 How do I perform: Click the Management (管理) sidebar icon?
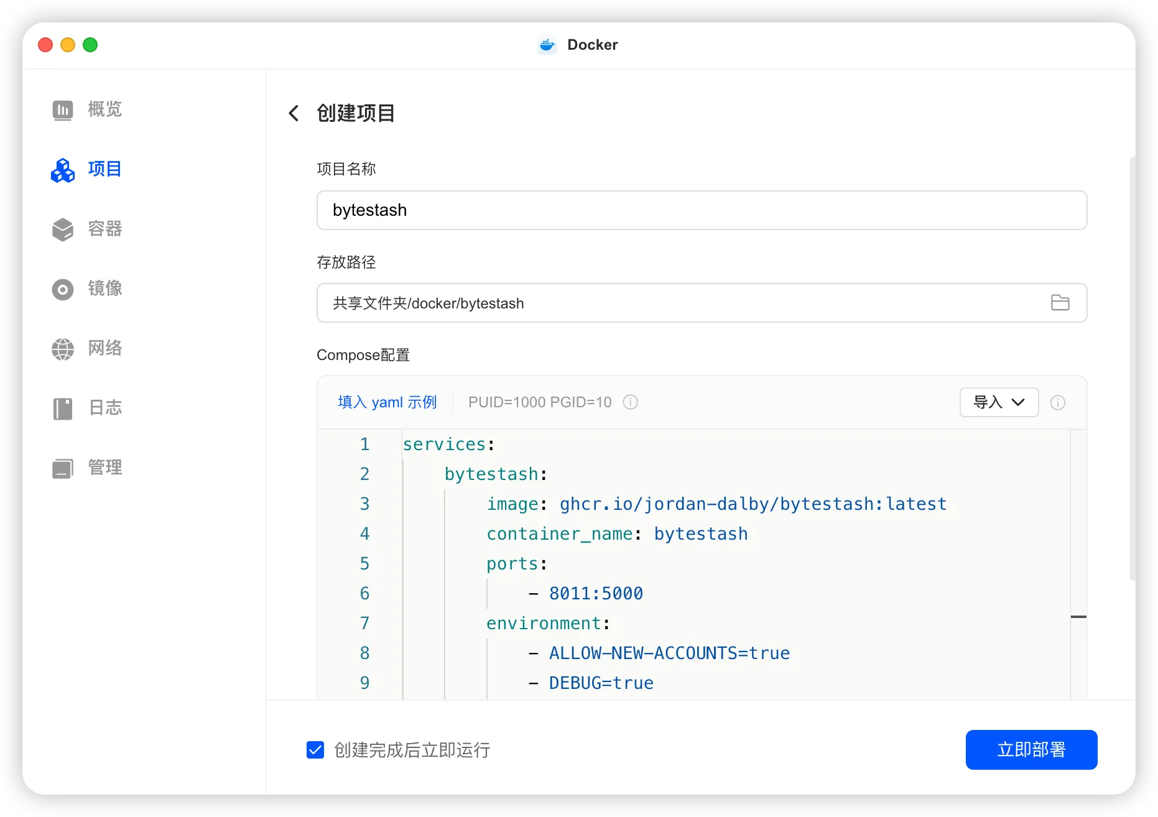tap(63, 468)
